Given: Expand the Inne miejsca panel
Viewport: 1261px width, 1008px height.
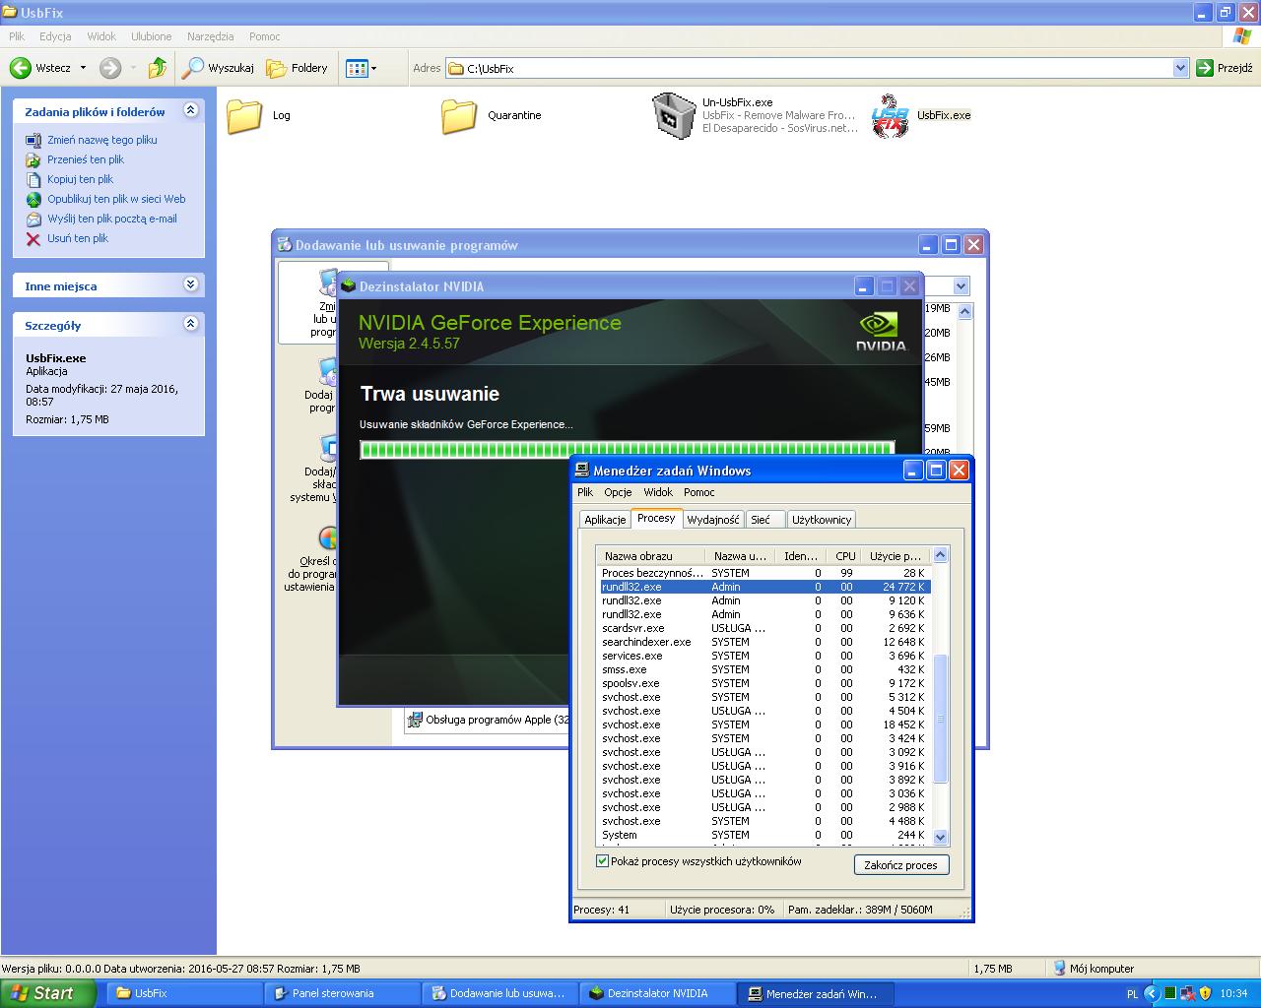Looking at the screenshot, I should pyautogui.click(x=191, y=284).
